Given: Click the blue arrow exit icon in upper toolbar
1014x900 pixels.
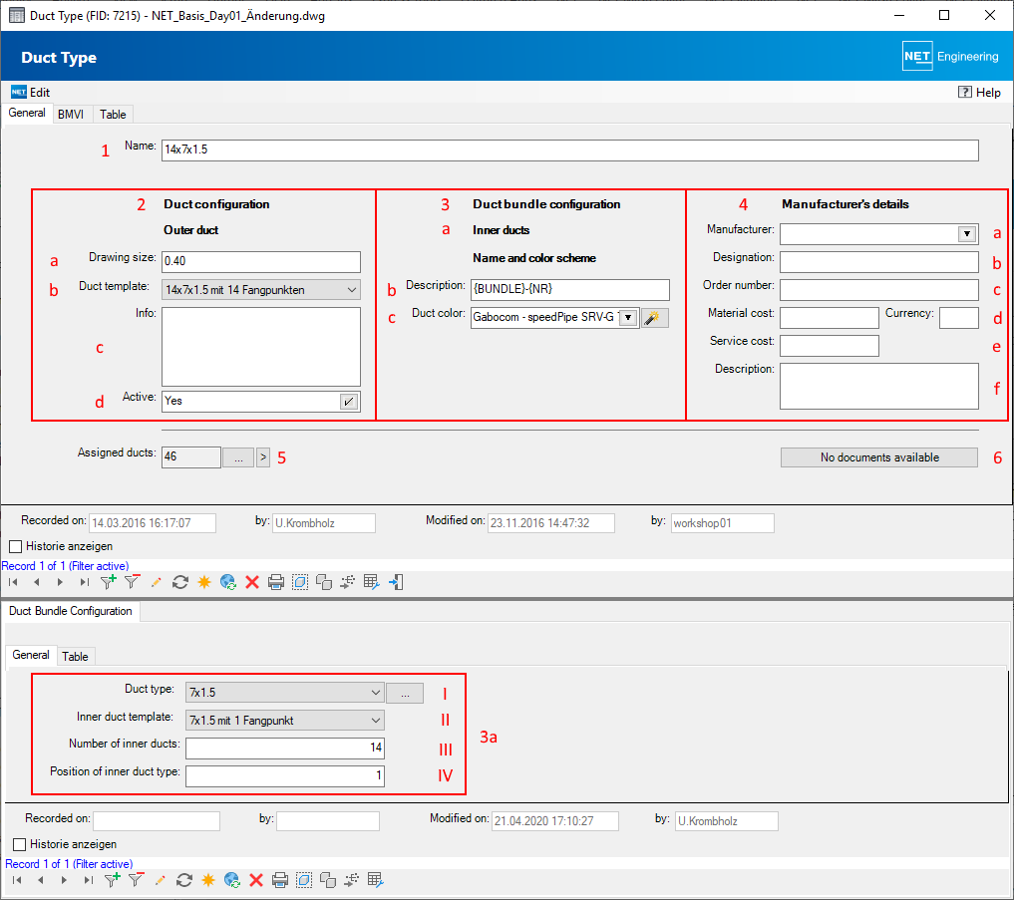Looking at the screenshot, I should [x=396, y=582].
